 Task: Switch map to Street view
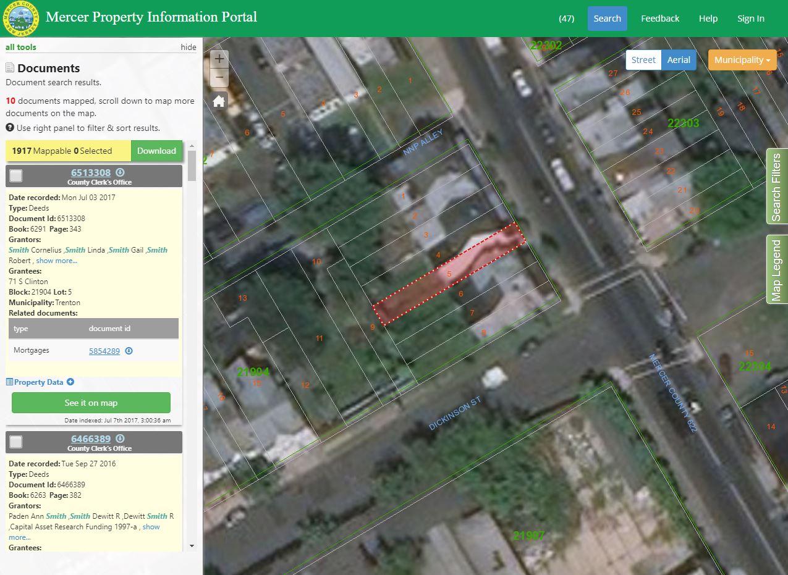pyautogui.click(x=643, y=60)
